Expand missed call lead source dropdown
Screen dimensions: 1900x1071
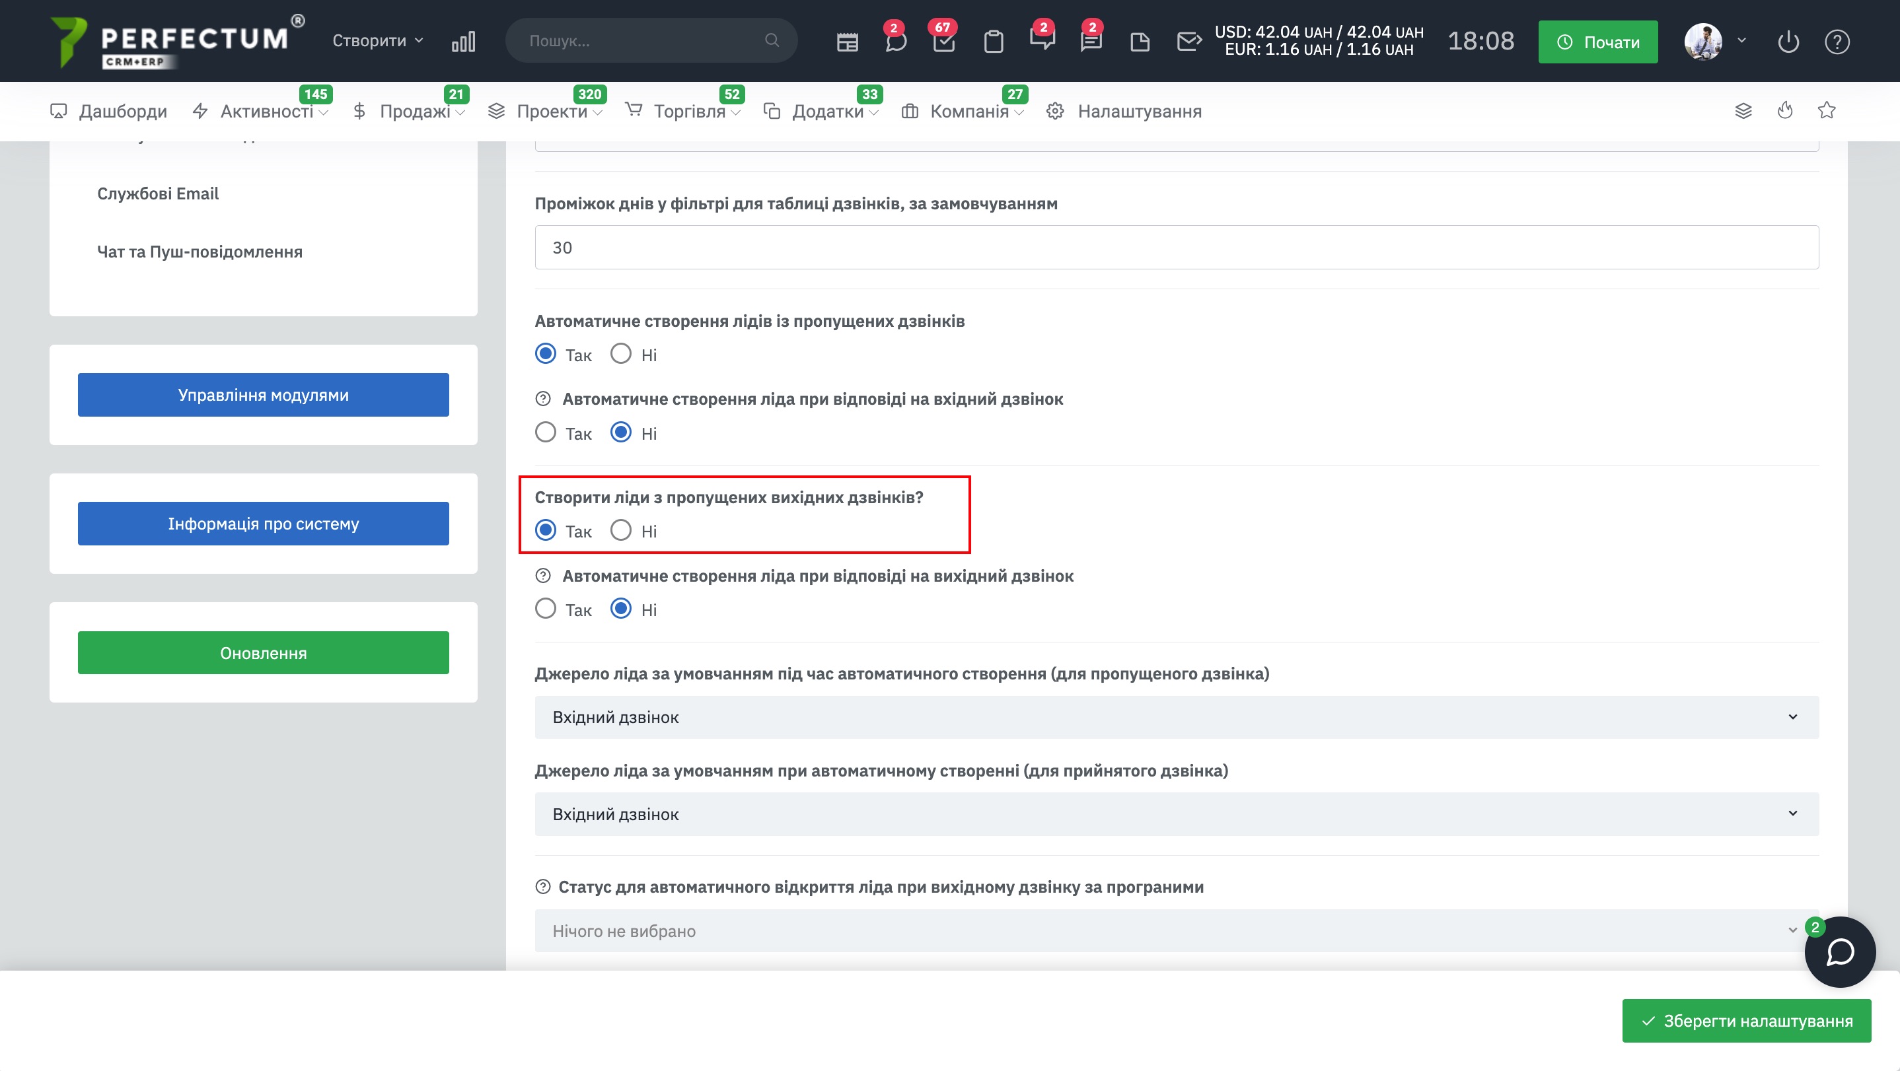point(1177,717)
